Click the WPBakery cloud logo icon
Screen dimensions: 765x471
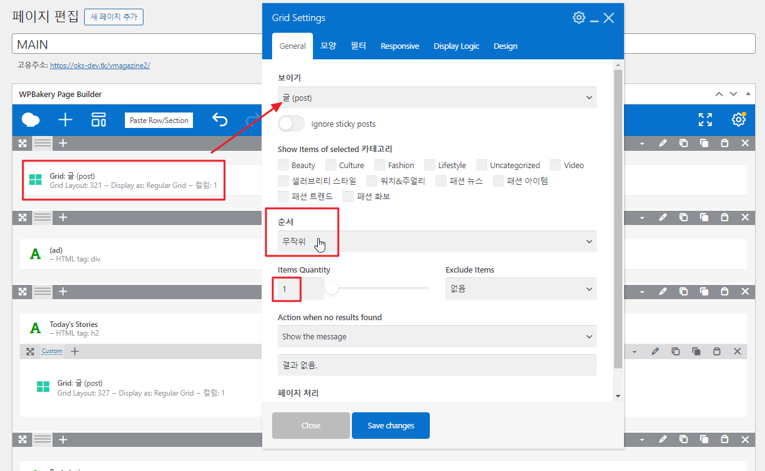pos(30,120)
